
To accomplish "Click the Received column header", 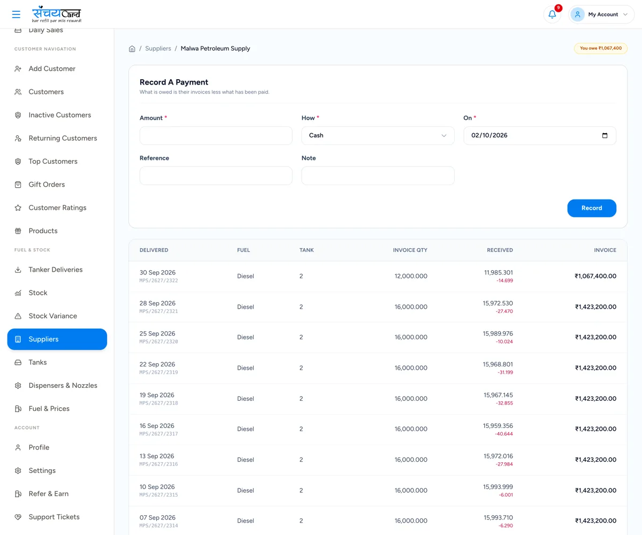I will pyautogui.click(x=500, y=250).
